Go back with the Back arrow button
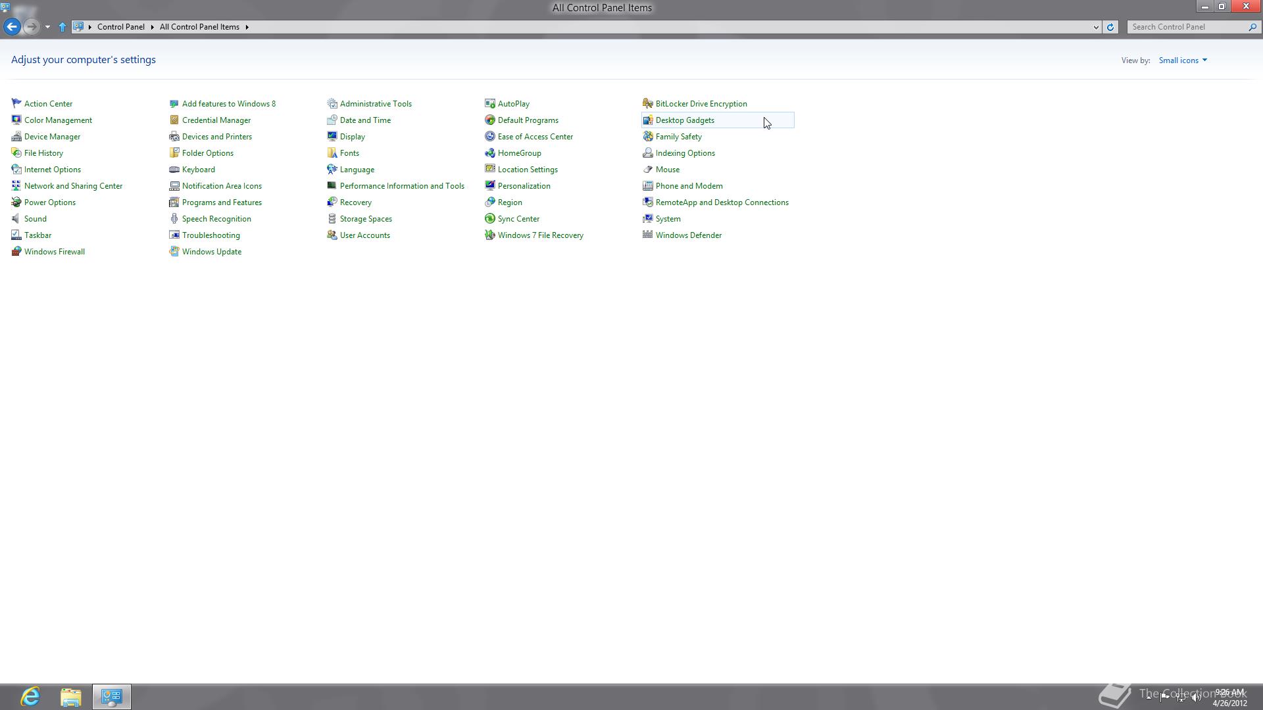The width and height of the screenshot is (1263, 710). click(12, 27)
